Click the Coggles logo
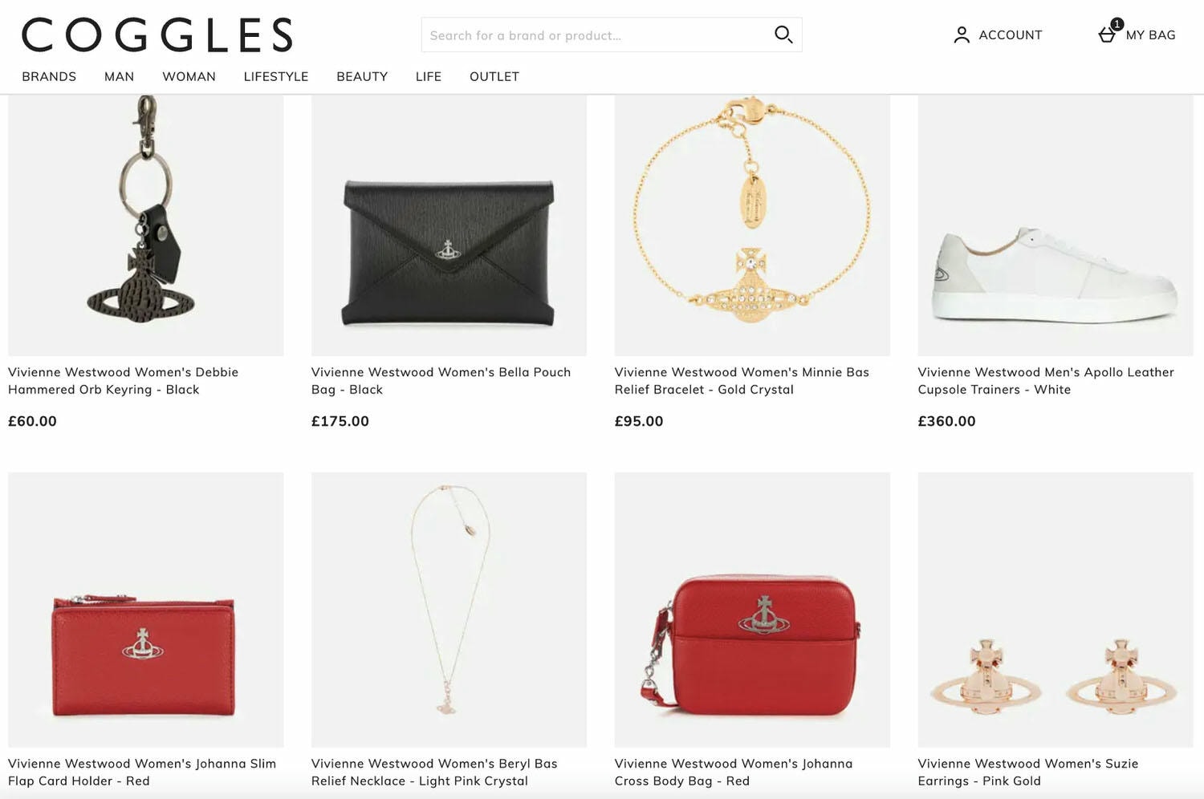1204x799 pixels. 157,36
